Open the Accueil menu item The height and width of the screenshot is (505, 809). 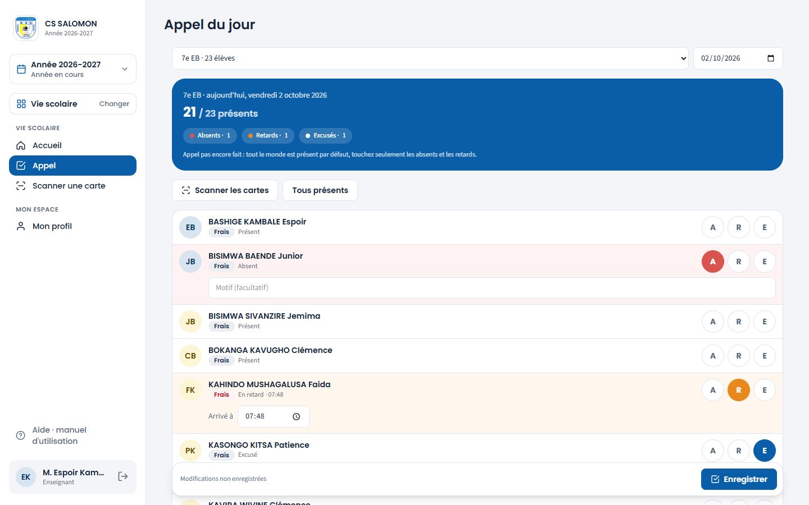tap(72, 145)
